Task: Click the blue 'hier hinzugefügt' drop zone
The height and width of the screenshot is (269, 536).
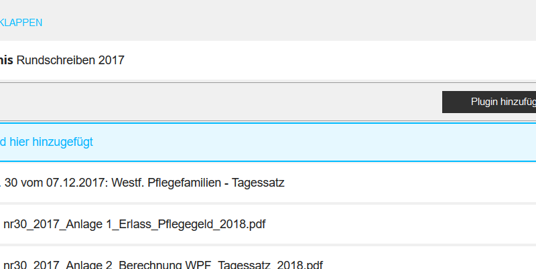Action: (x=268, y=142)
